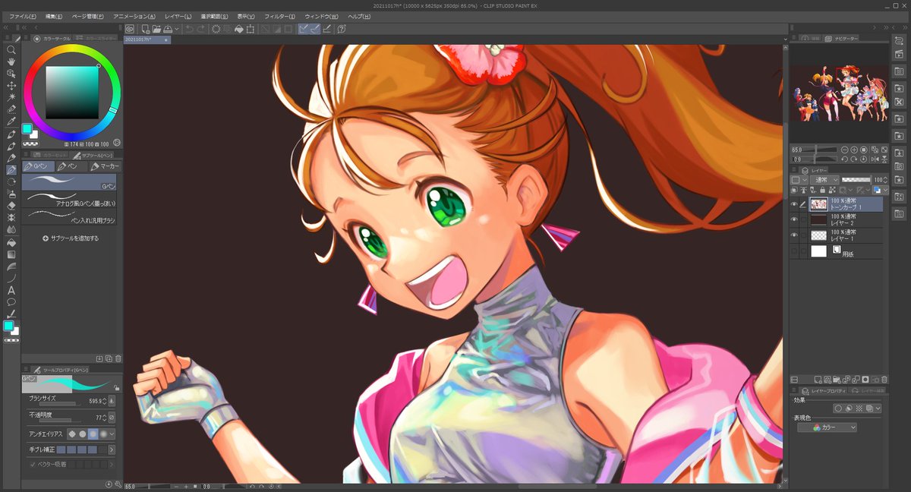This screenshot has height=492, width=911.
Task: Expand the anti-aliasing options arrow
Action: pos(112,434)
